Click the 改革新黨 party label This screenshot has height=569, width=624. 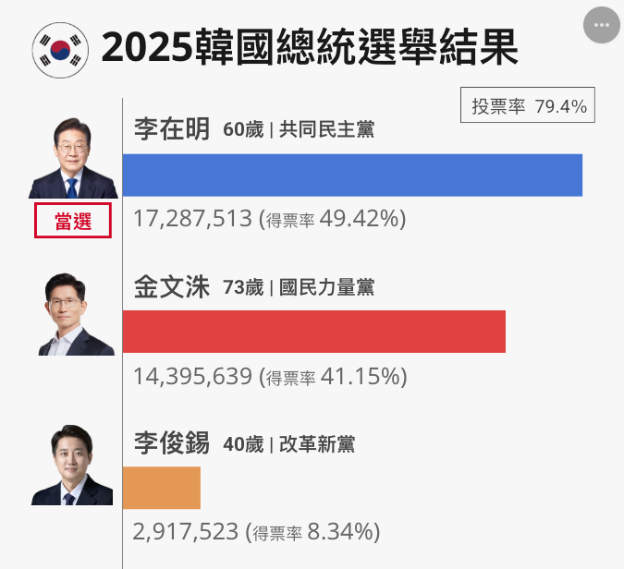317,443
